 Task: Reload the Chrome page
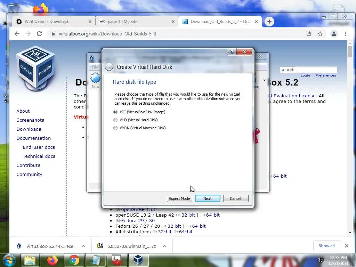coord(39,34)
